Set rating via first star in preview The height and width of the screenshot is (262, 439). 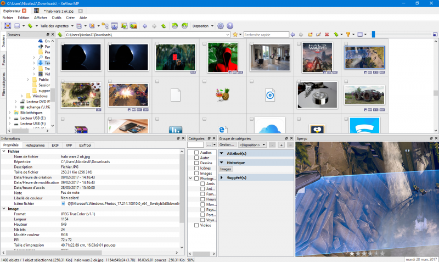(x=352, y=253)
